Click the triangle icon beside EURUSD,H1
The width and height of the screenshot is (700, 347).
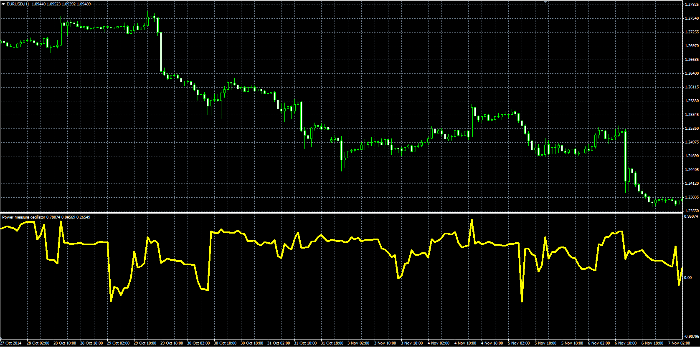[3, 4]
